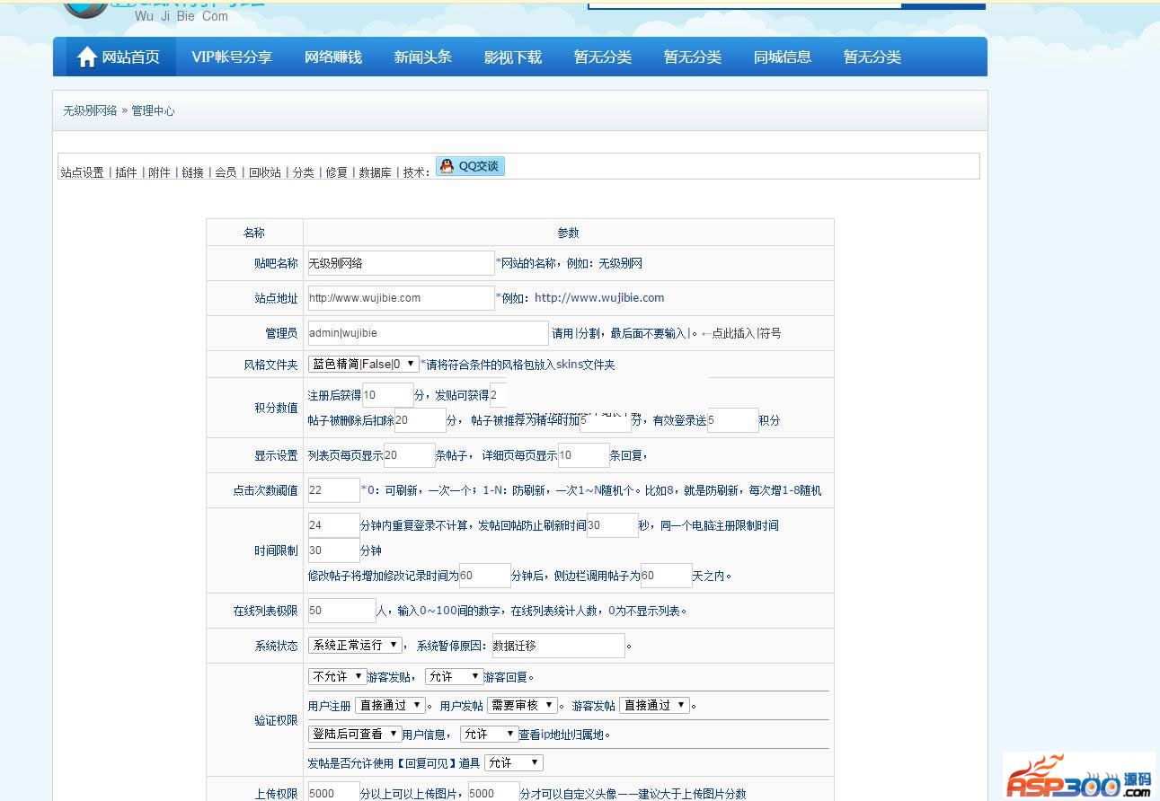Click the QQ penguin icon
This screenshot has width=1160, height=801.
pos(447,166)
